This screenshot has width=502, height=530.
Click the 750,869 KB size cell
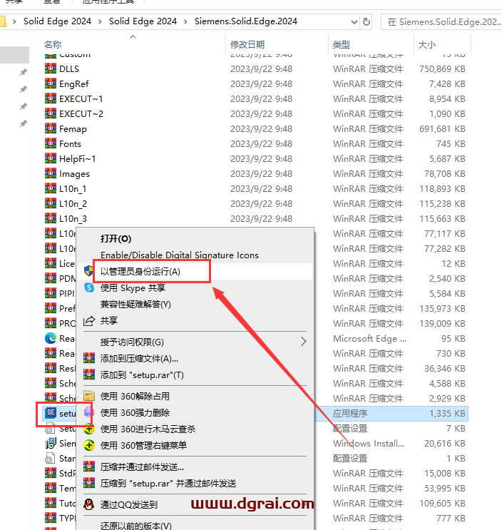pos(442,68)
